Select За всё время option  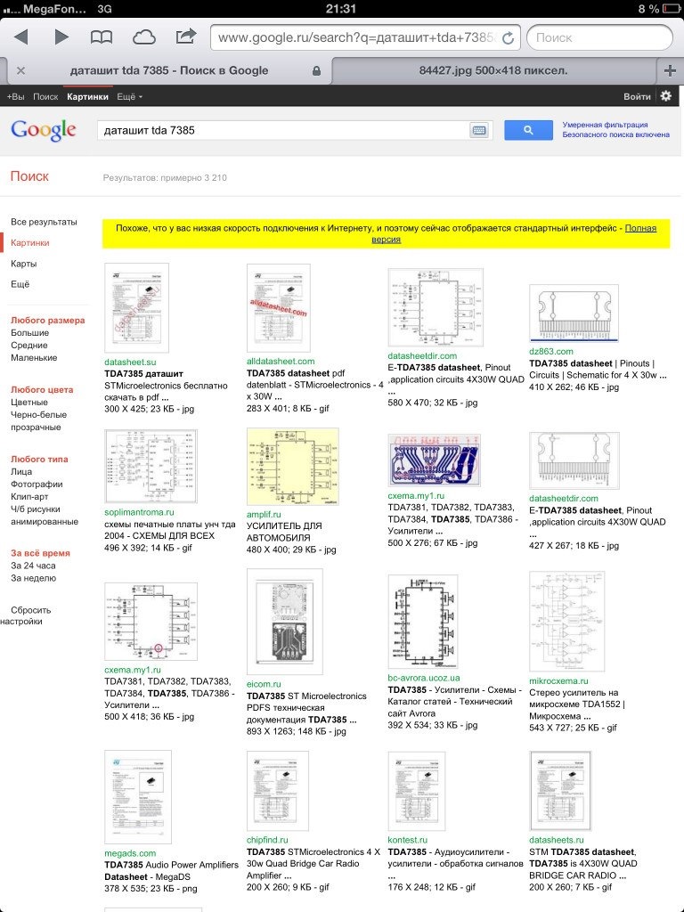[x=40, y=553]
